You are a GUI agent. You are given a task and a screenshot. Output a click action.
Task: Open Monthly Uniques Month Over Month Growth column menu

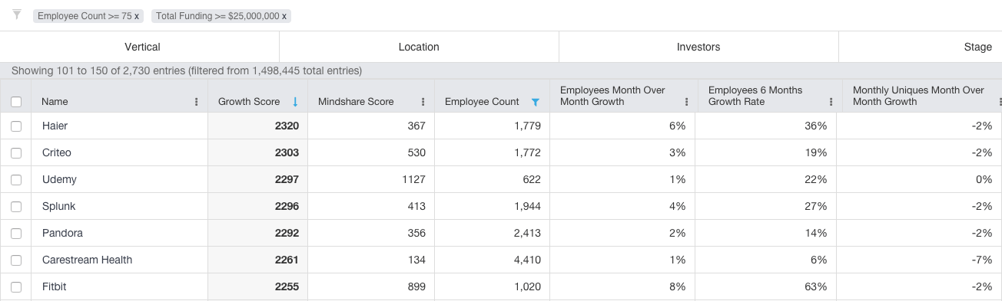coord(1000,102)
